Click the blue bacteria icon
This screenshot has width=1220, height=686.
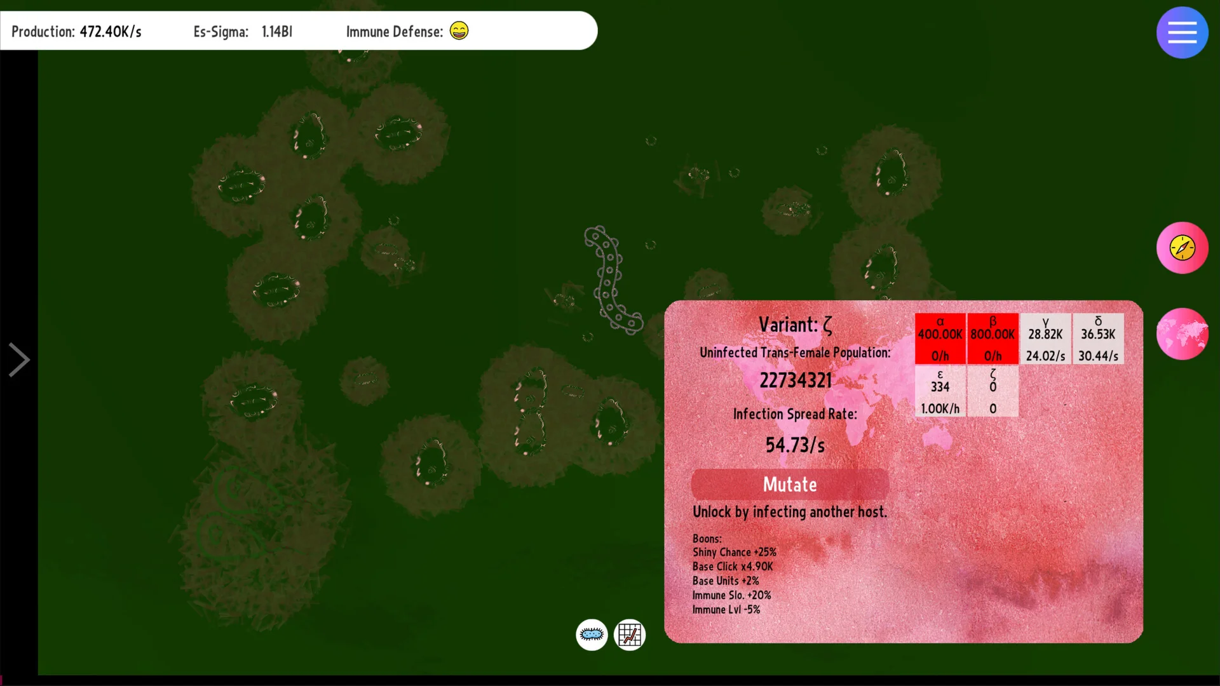click(x=592, y=635)
